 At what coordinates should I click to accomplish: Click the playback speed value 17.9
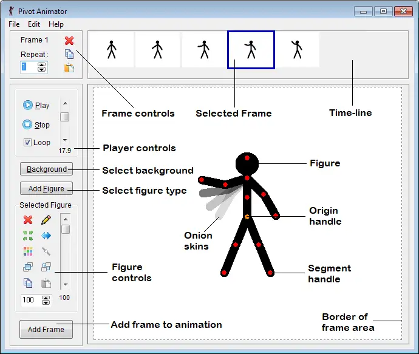point(64,151)
